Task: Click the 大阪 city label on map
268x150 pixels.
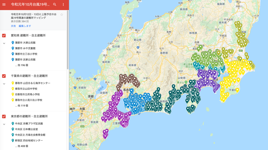Action: 82,109
